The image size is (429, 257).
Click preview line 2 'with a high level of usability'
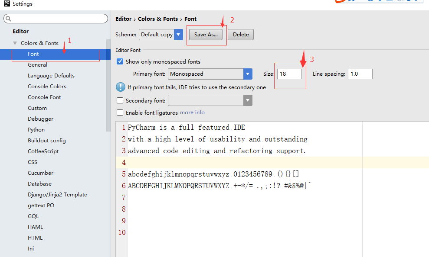coord(217,139)
